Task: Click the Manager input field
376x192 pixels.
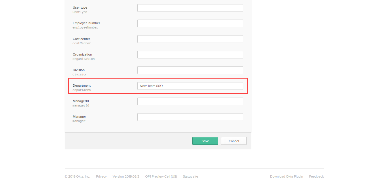Action: click(190, 117)
